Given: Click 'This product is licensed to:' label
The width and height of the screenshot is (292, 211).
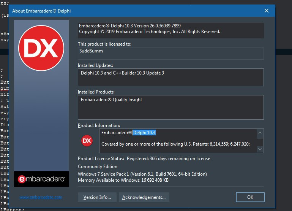Looking at the screenshot, I should point(104,44).
